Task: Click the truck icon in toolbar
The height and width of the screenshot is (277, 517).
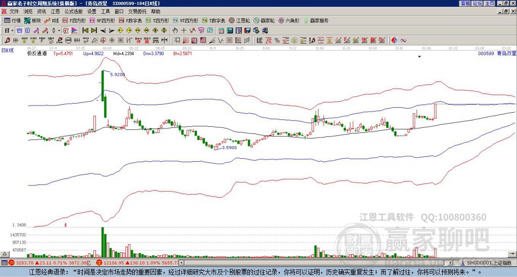Action: [265, 30]
